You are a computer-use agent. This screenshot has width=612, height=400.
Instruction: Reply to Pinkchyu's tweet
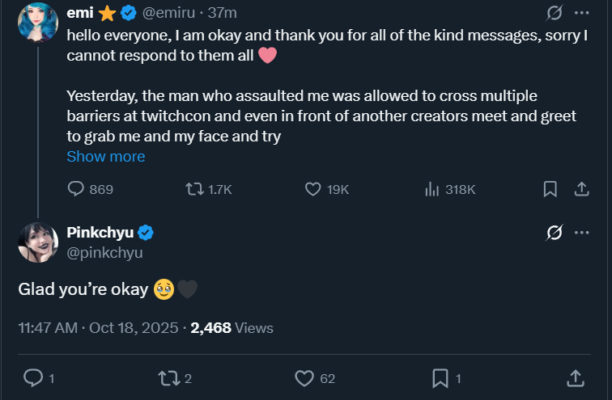click(33, 377)
